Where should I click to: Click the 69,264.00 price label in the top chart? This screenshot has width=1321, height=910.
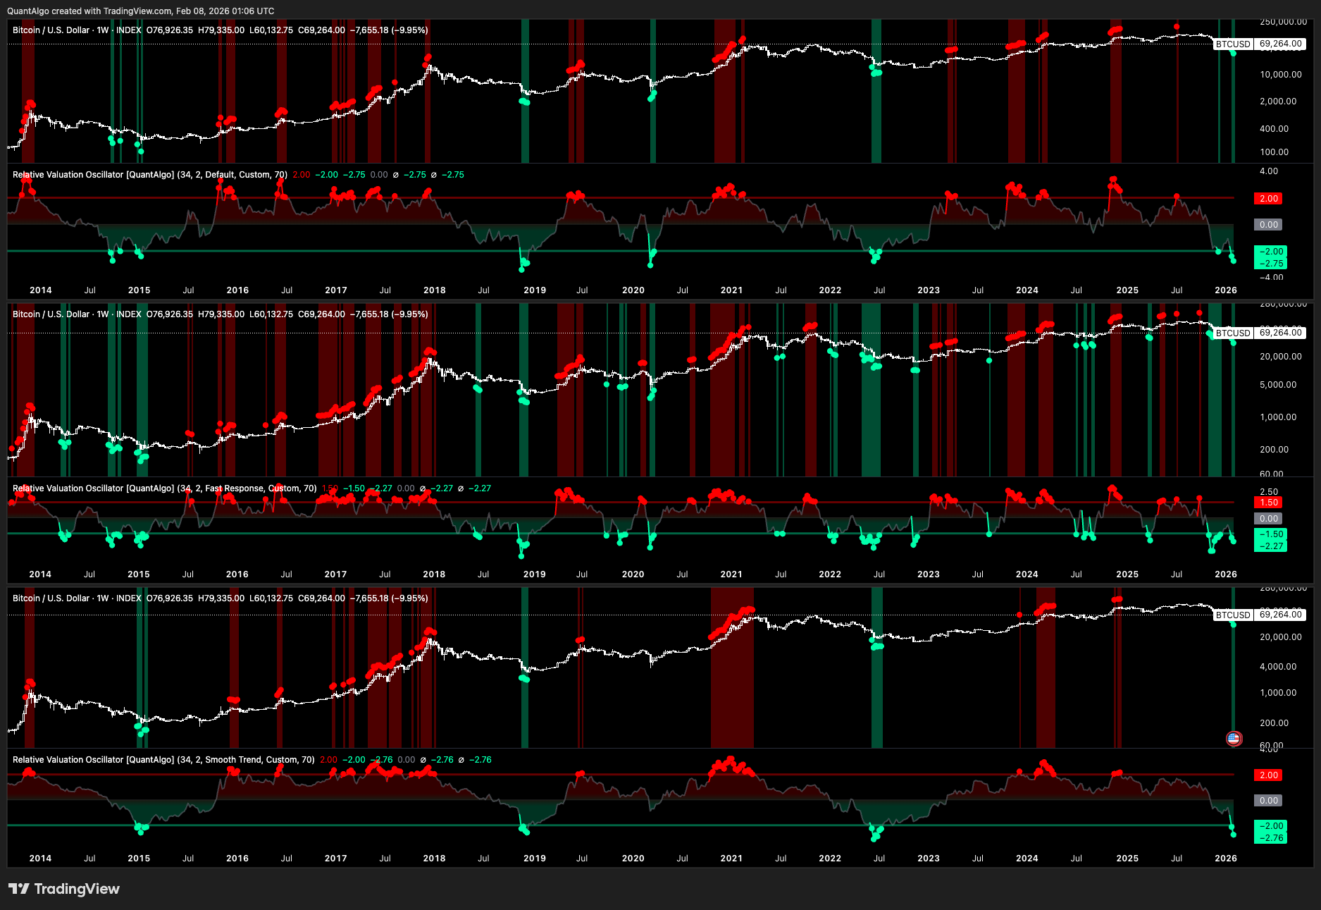pos(1280,44)
